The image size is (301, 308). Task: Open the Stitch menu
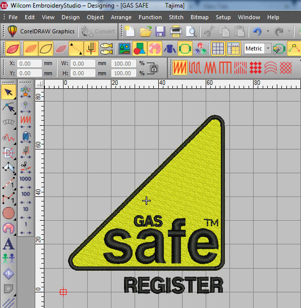coord(176,17)
